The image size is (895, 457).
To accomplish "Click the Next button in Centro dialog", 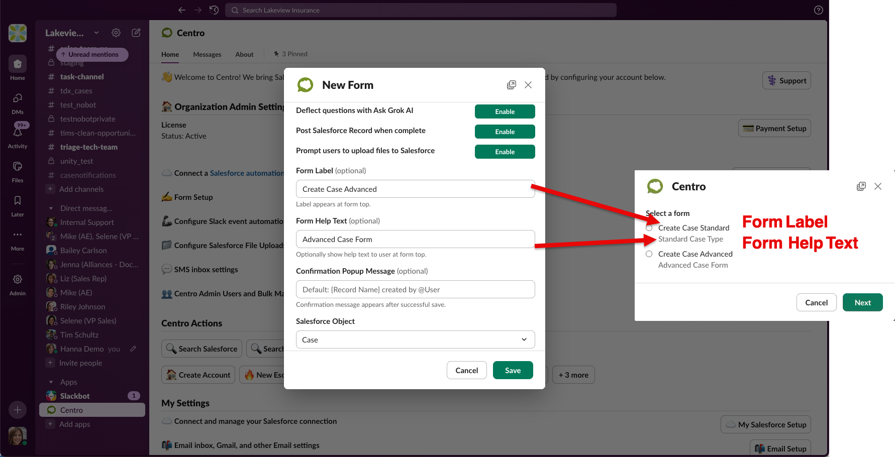I will click(x=862, y=303).
